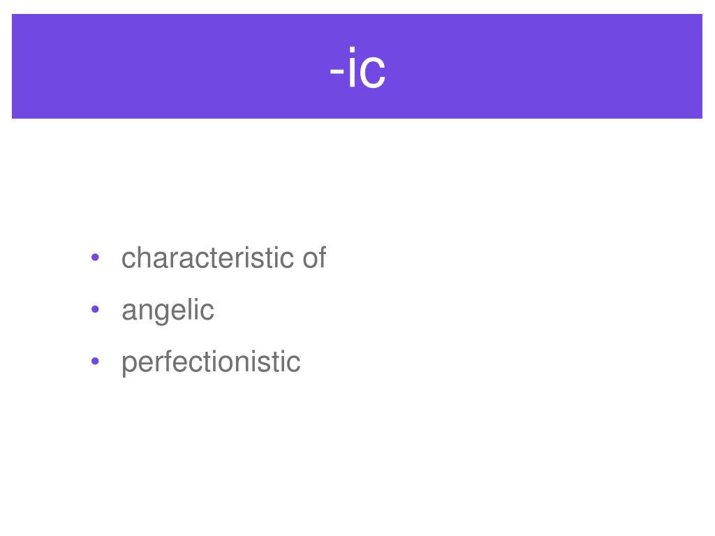The image size is (715, 536).
Task: Select the word "angelic"
Action: (x=168, y=311)
